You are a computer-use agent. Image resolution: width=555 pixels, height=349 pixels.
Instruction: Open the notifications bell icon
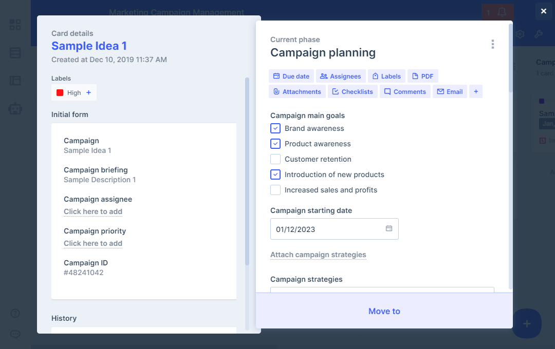click(x=502, y=12)
